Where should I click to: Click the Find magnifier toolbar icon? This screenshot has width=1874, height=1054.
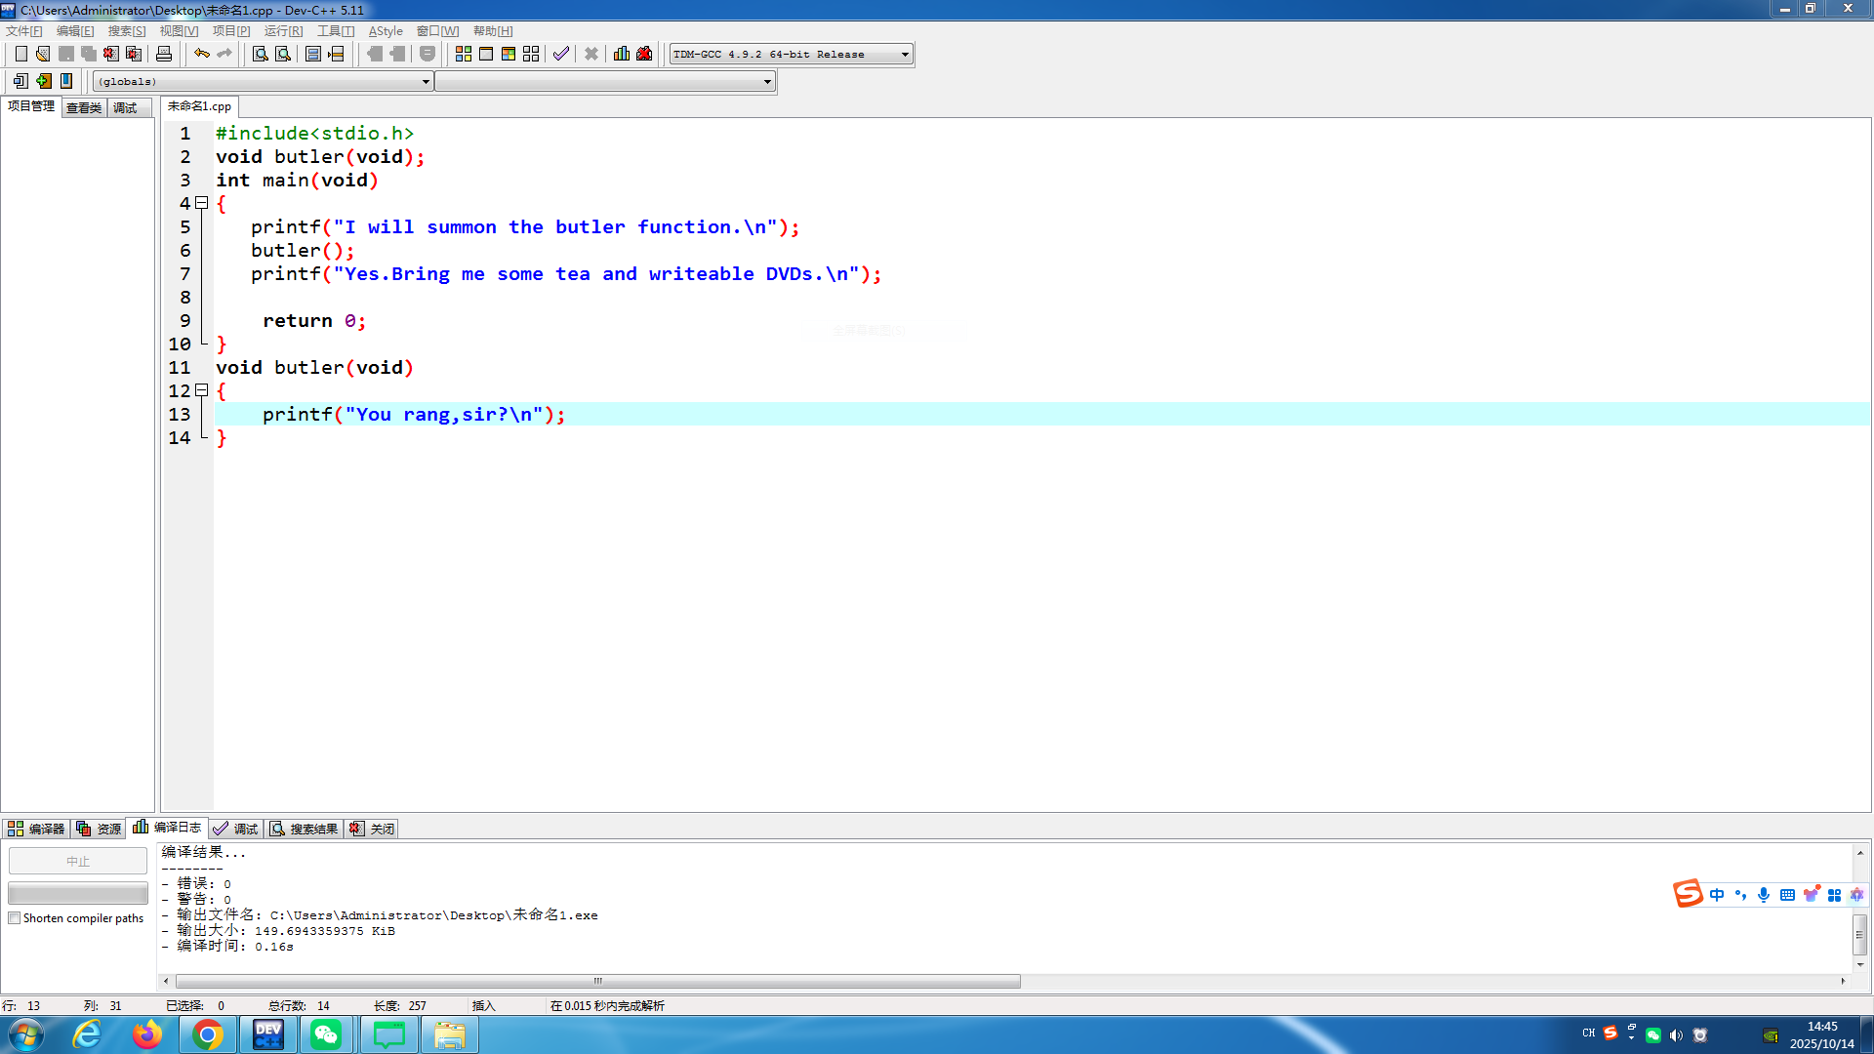pyautogui.click(x=261, y=54)
